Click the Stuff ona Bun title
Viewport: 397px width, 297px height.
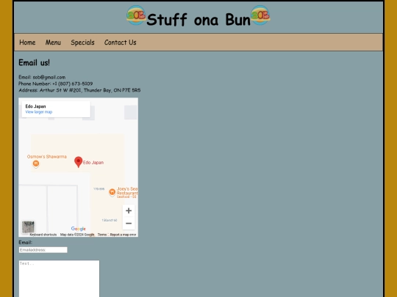click(x=198, y=20)
